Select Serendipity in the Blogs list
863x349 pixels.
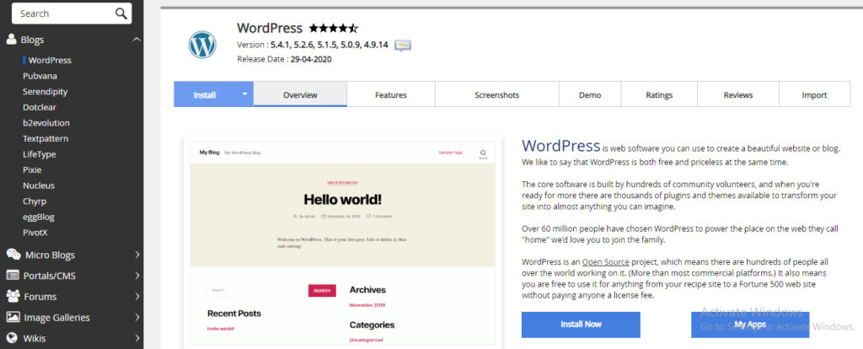pos(46,91)
